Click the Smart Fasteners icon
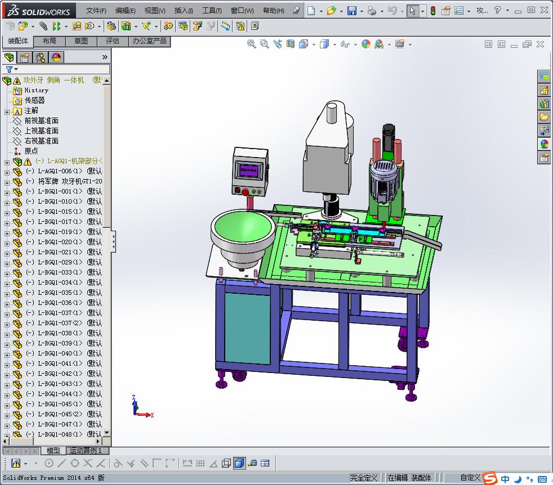Screen dimensions: 553x485 tap(77, 26)
